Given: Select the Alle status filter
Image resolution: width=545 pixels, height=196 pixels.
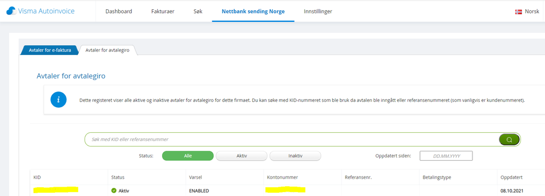Looking at the screenshot, I should pos(188,156).
